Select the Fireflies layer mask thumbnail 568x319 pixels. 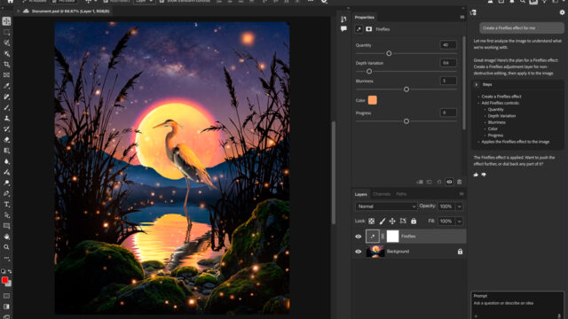click(x=392, y=237)
